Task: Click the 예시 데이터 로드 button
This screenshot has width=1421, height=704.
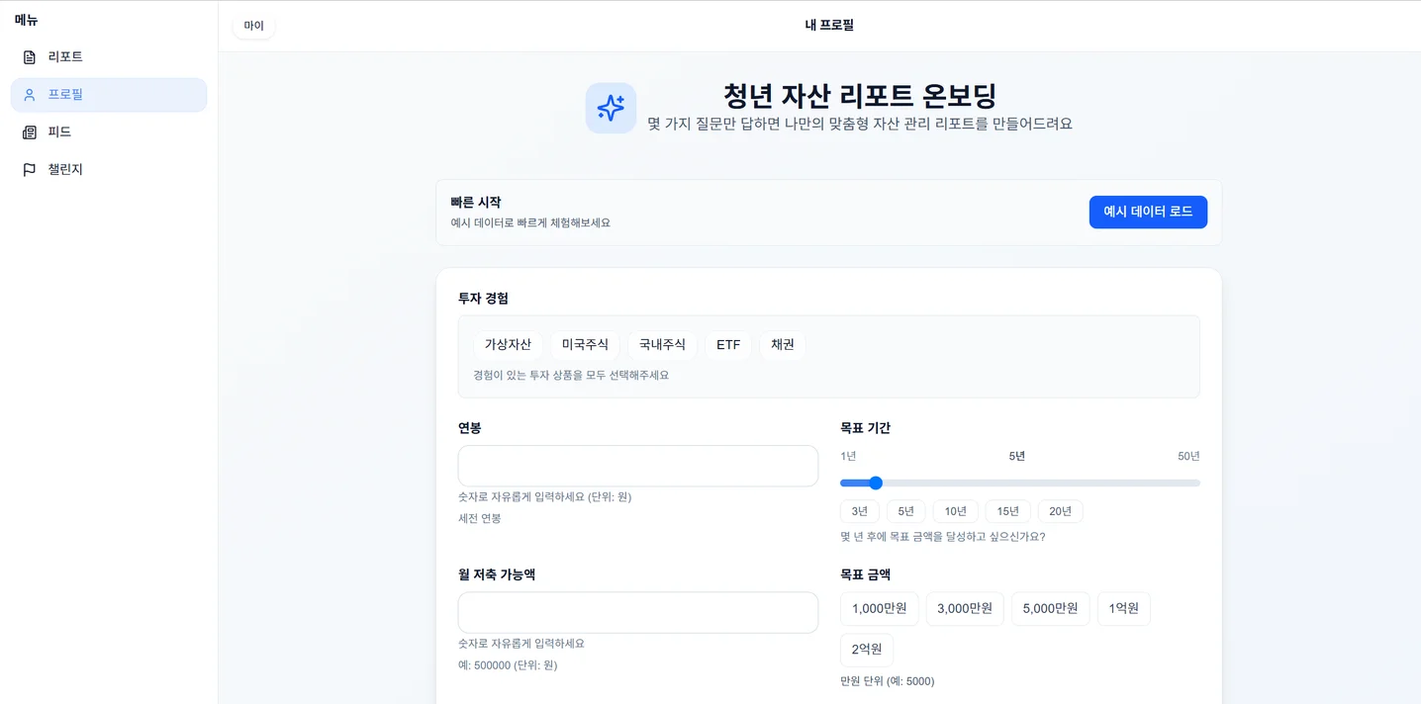Action: click(1148, 212)
